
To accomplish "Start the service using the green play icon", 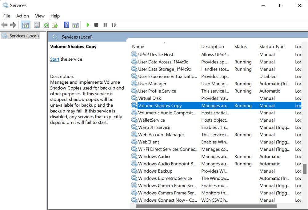I will [x=88, y=25].
